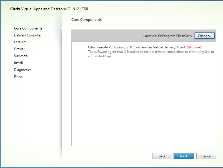Screen dimensions: 223x168
Task: Click Change... to modify install location
Action: point(204,36)
